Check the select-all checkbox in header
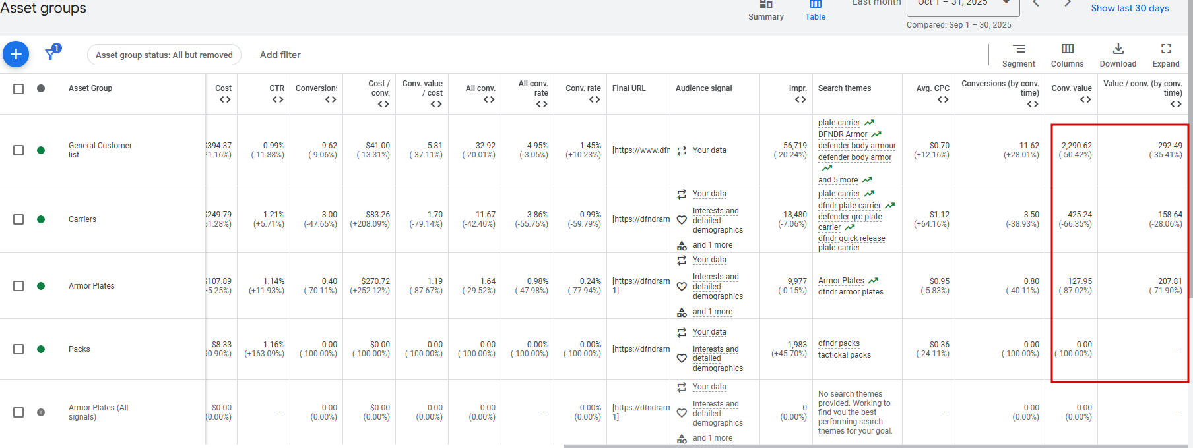This screenshot has width=1193, height=448. click(x=18, y=88)
